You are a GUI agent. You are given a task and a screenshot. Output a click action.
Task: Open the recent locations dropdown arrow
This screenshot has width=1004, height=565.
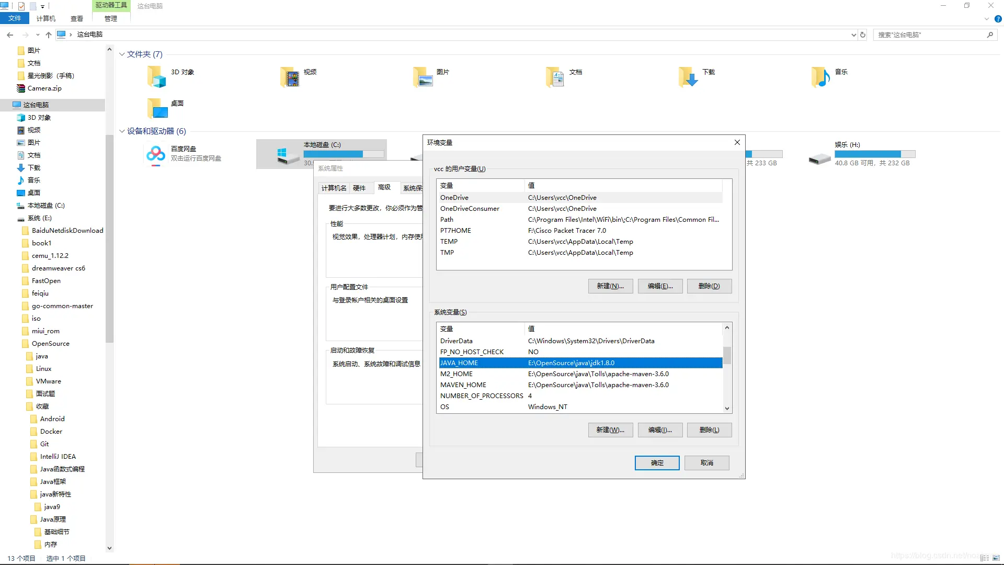[37, 35]
